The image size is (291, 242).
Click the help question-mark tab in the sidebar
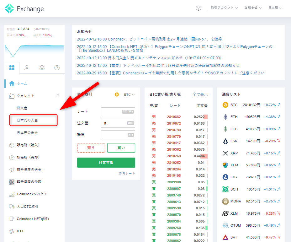[x=57, y=67]
